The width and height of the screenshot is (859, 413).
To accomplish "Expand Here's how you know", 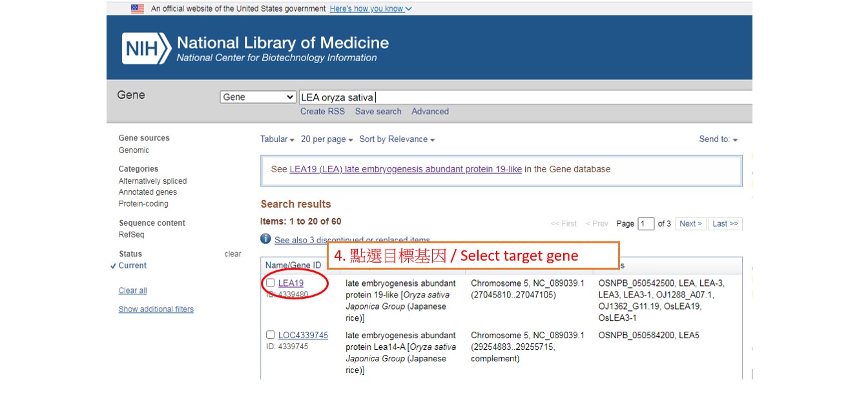I will 370,8.
